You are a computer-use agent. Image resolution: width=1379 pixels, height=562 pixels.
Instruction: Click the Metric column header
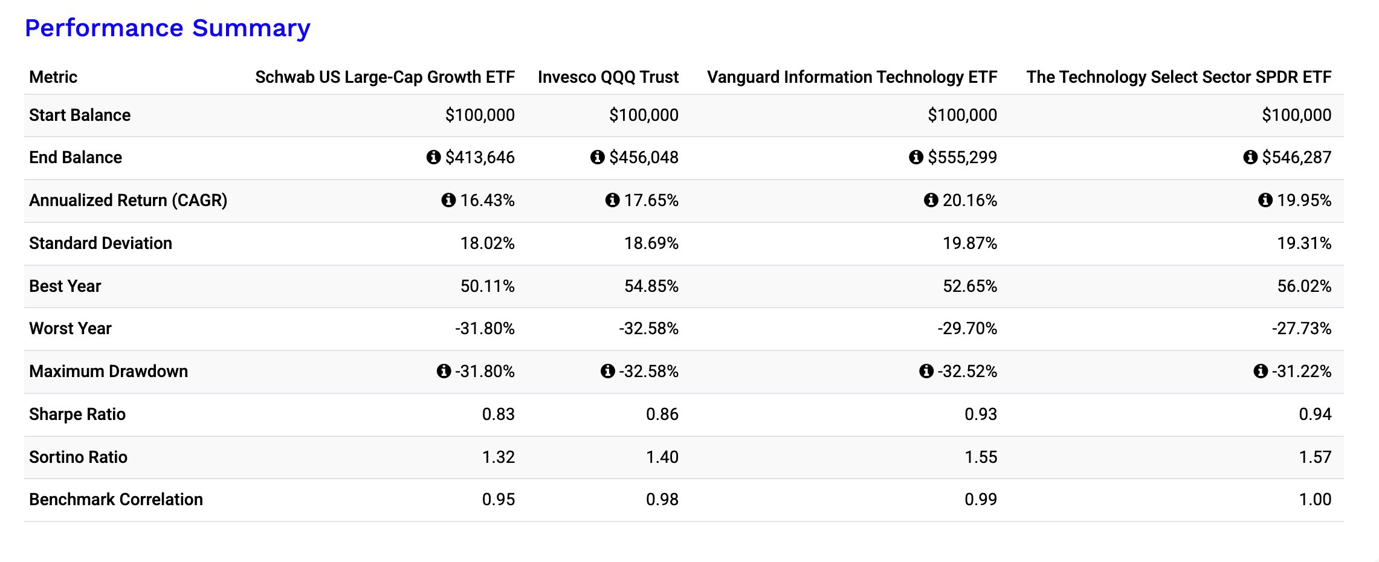53,77
